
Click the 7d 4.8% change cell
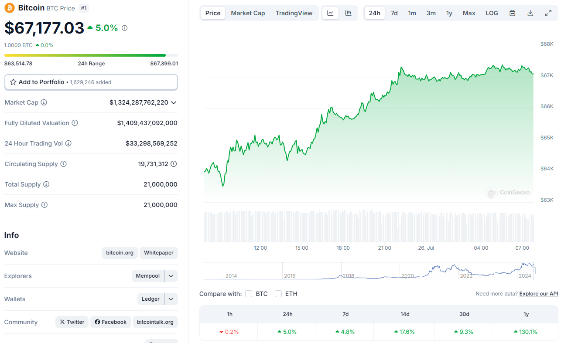tap(345, 332)
